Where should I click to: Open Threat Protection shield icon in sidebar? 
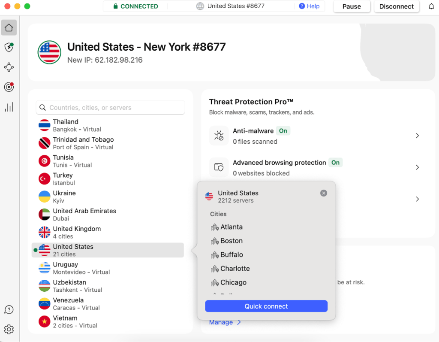tap(9, 47)
